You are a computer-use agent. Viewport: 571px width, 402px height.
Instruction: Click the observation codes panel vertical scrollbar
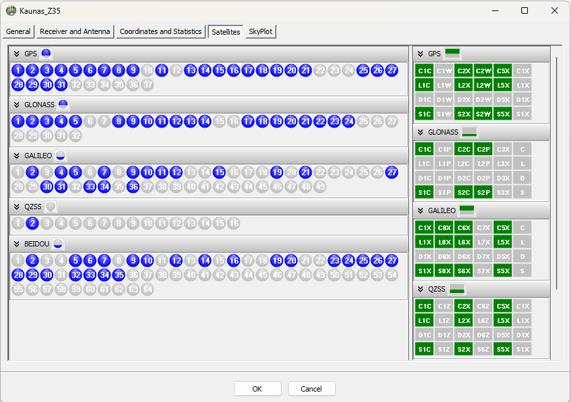(x=557, y=173)
